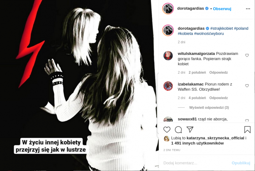Open katarzyna_skrzynecka_official profile link
Viewport: 255px width, 171px height.
click(215, 138)
